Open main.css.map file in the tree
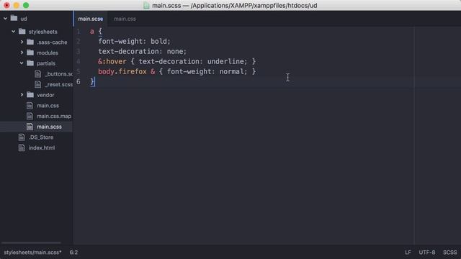The height and width of the screenshot is (259, 461). (x=54, y=116)
